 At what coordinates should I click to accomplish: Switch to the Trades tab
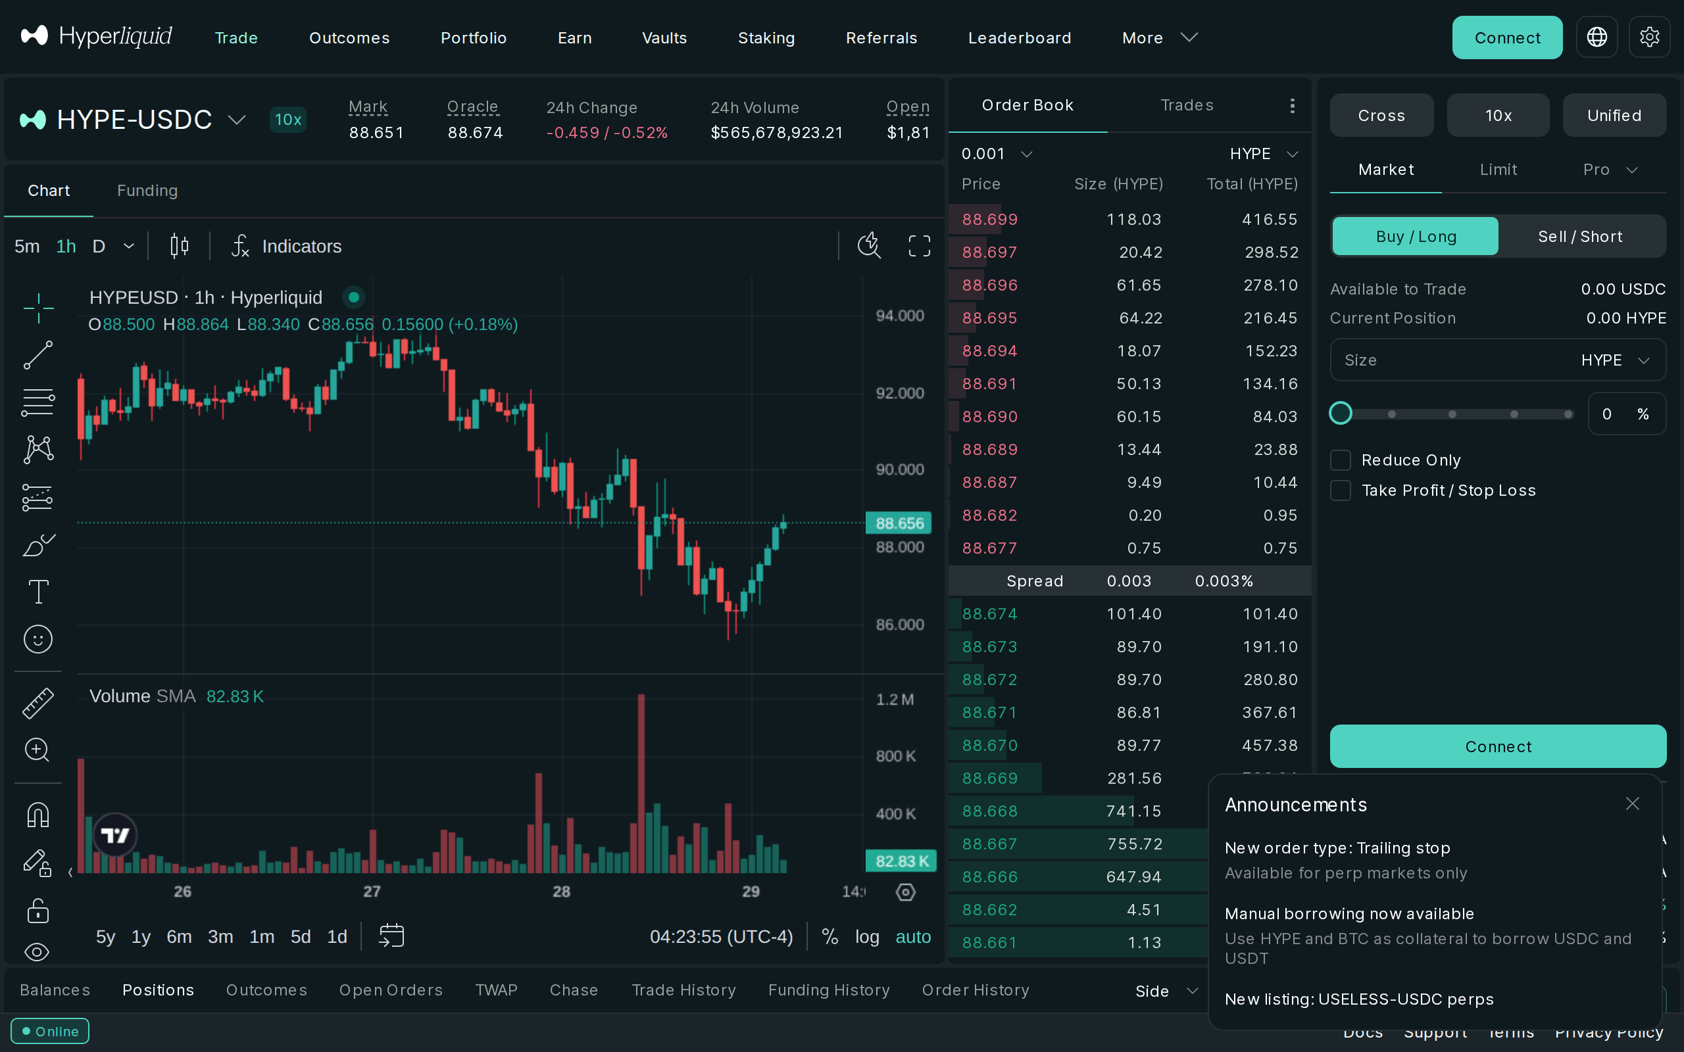pyautogui.click(x=1187, y=105)
